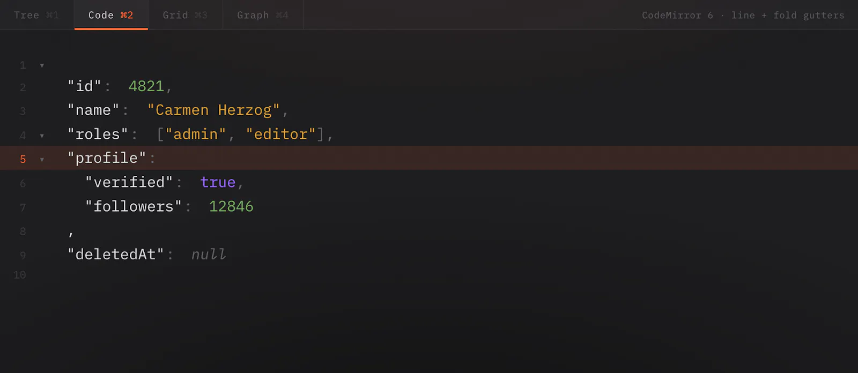The width and height of the screenshot is (858, 373).
Task: Click highlighted line number 5
Action: 23,159
